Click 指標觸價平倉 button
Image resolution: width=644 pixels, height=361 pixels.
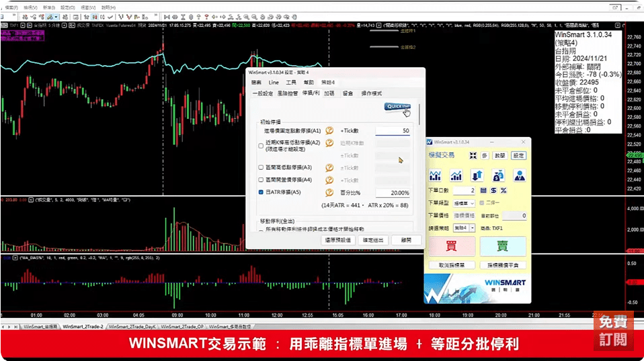pos(503,265)
